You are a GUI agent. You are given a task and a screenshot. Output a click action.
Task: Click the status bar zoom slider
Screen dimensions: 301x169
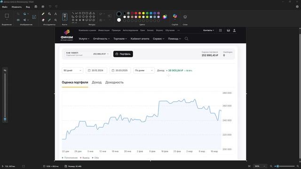point(285,166)
